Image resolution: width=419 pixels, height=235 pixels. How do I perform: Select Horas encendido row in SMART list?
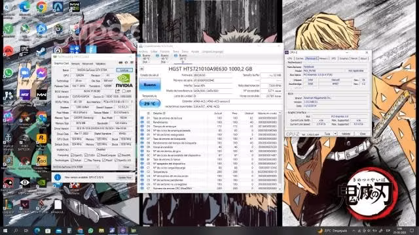pos(209,147)
